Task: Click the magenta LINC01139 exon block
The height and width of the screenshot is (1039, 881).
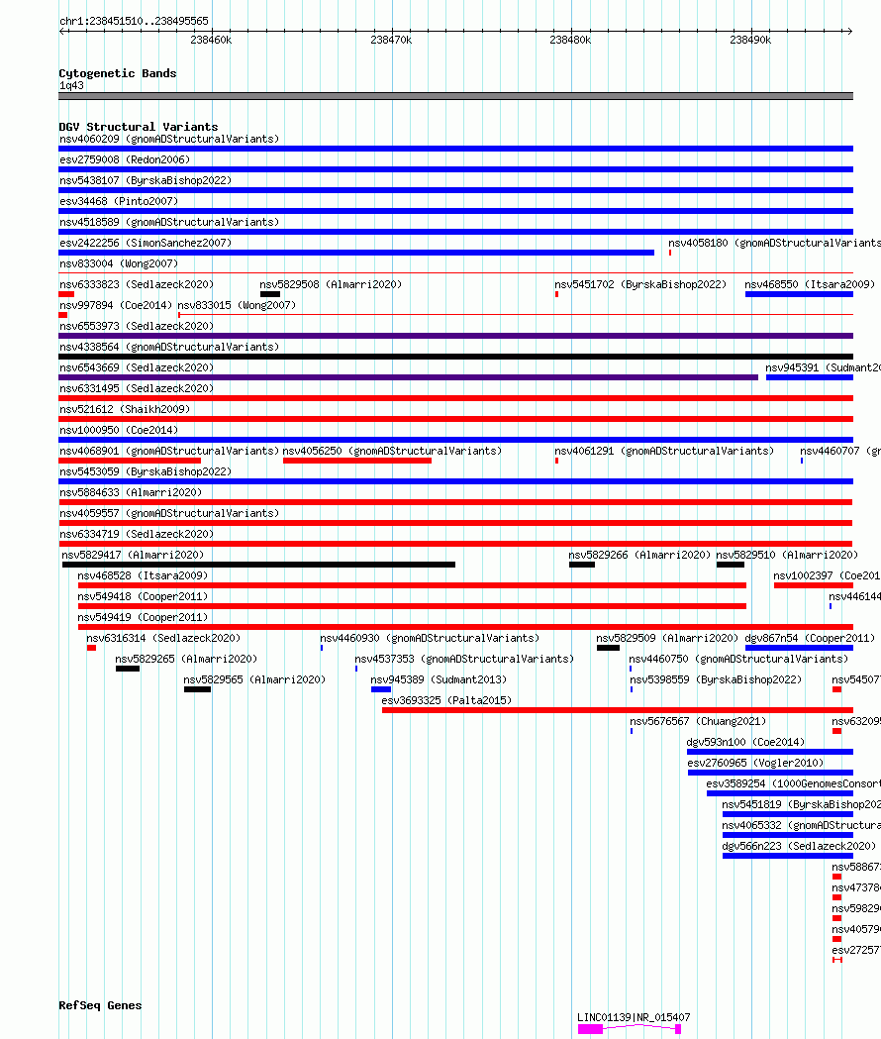Action: click(590, 1028)
